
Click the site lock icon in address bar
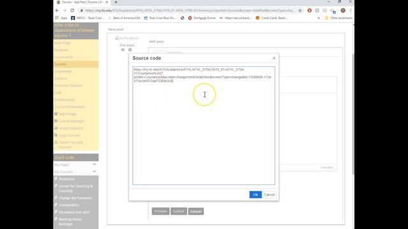pyautogui.click(x=82, y=11)
